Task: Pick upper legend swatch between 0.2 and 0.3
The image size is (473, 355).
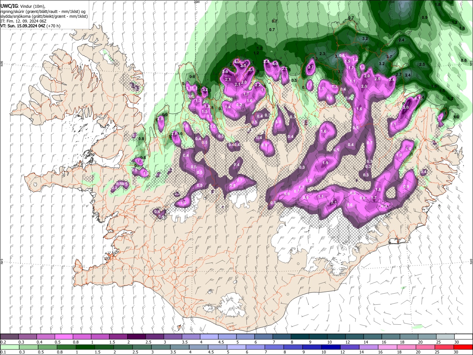Action: [9, 337]
